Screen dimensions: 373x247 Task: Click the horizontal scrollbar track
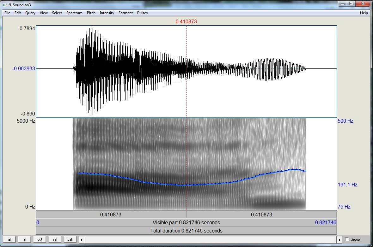click(x=210, y=240)
